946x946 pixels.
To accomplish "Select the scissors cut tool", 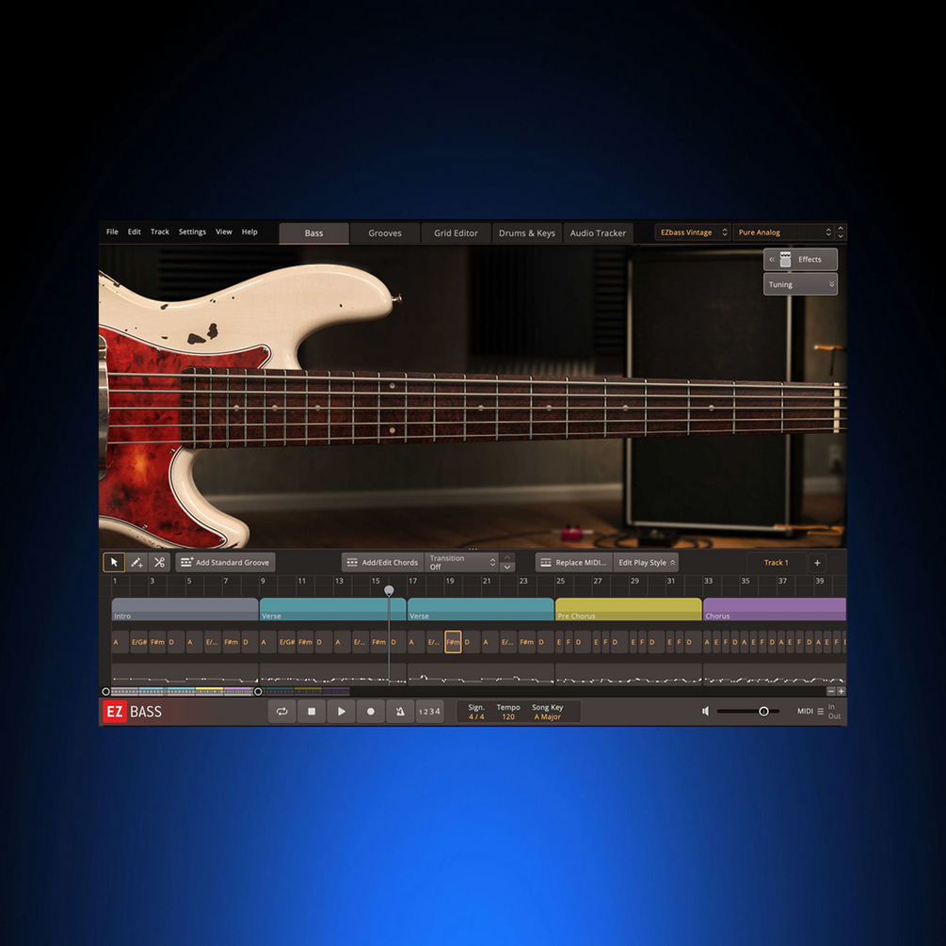I will (x=159, y=562).
